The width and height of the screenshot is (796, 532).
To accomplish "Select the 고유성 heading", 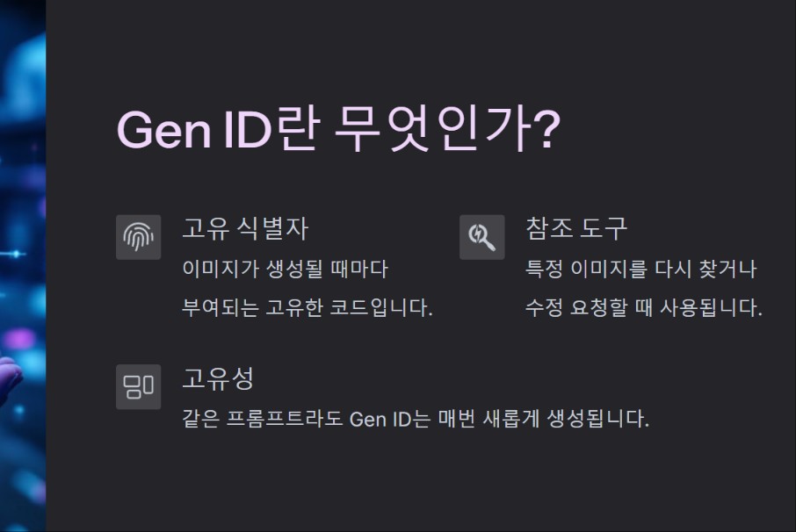I will pyautogui.click(x=218, y=379).
